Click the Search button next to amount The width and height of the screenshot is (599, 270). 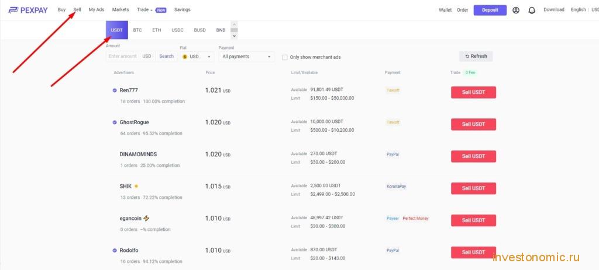167,57
